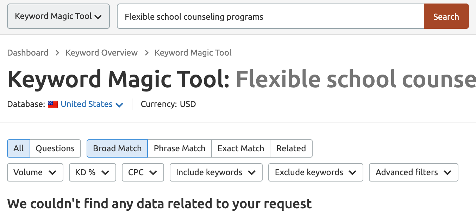Switch to the Phrase Match tab
The width and height of the screenshot is (476, 216).
tap(180, 148)
